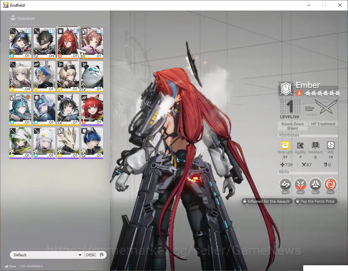The width and height of the screenshot is (348, 271).
Task: Open the Elite promotion crossed emblem
Action: (326, 107)
